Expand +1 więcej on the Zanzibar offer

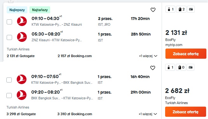point(148,56)
